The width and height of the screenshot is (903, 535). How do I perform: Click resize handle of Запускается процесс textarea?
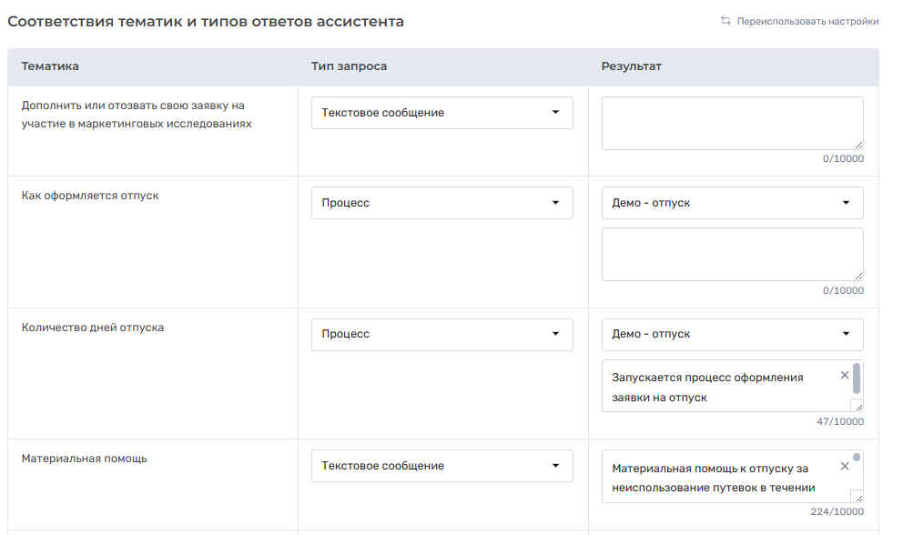click(x=857, y=406)
